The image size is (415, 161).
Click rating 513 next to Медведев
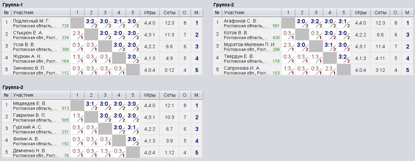(x=65, y=108)
